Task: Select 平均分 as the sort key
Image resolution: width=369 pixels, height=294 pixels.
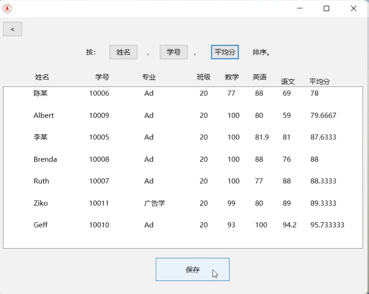Action: 225,52
